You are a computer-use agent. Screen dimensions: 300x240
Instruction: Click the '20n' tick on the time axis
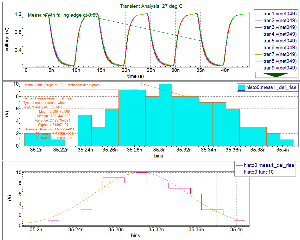[126, 70]
